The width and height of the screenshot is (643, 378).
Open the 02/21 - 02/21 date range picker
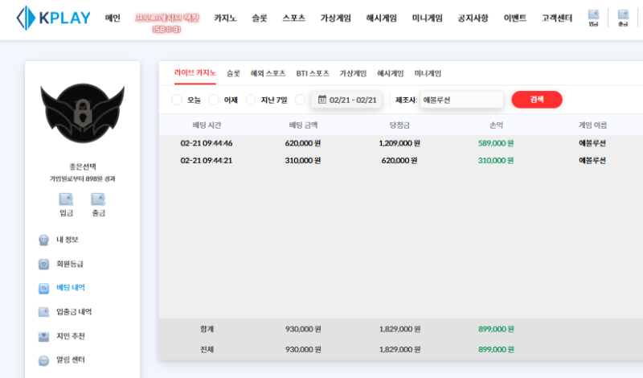coord(346,100)
